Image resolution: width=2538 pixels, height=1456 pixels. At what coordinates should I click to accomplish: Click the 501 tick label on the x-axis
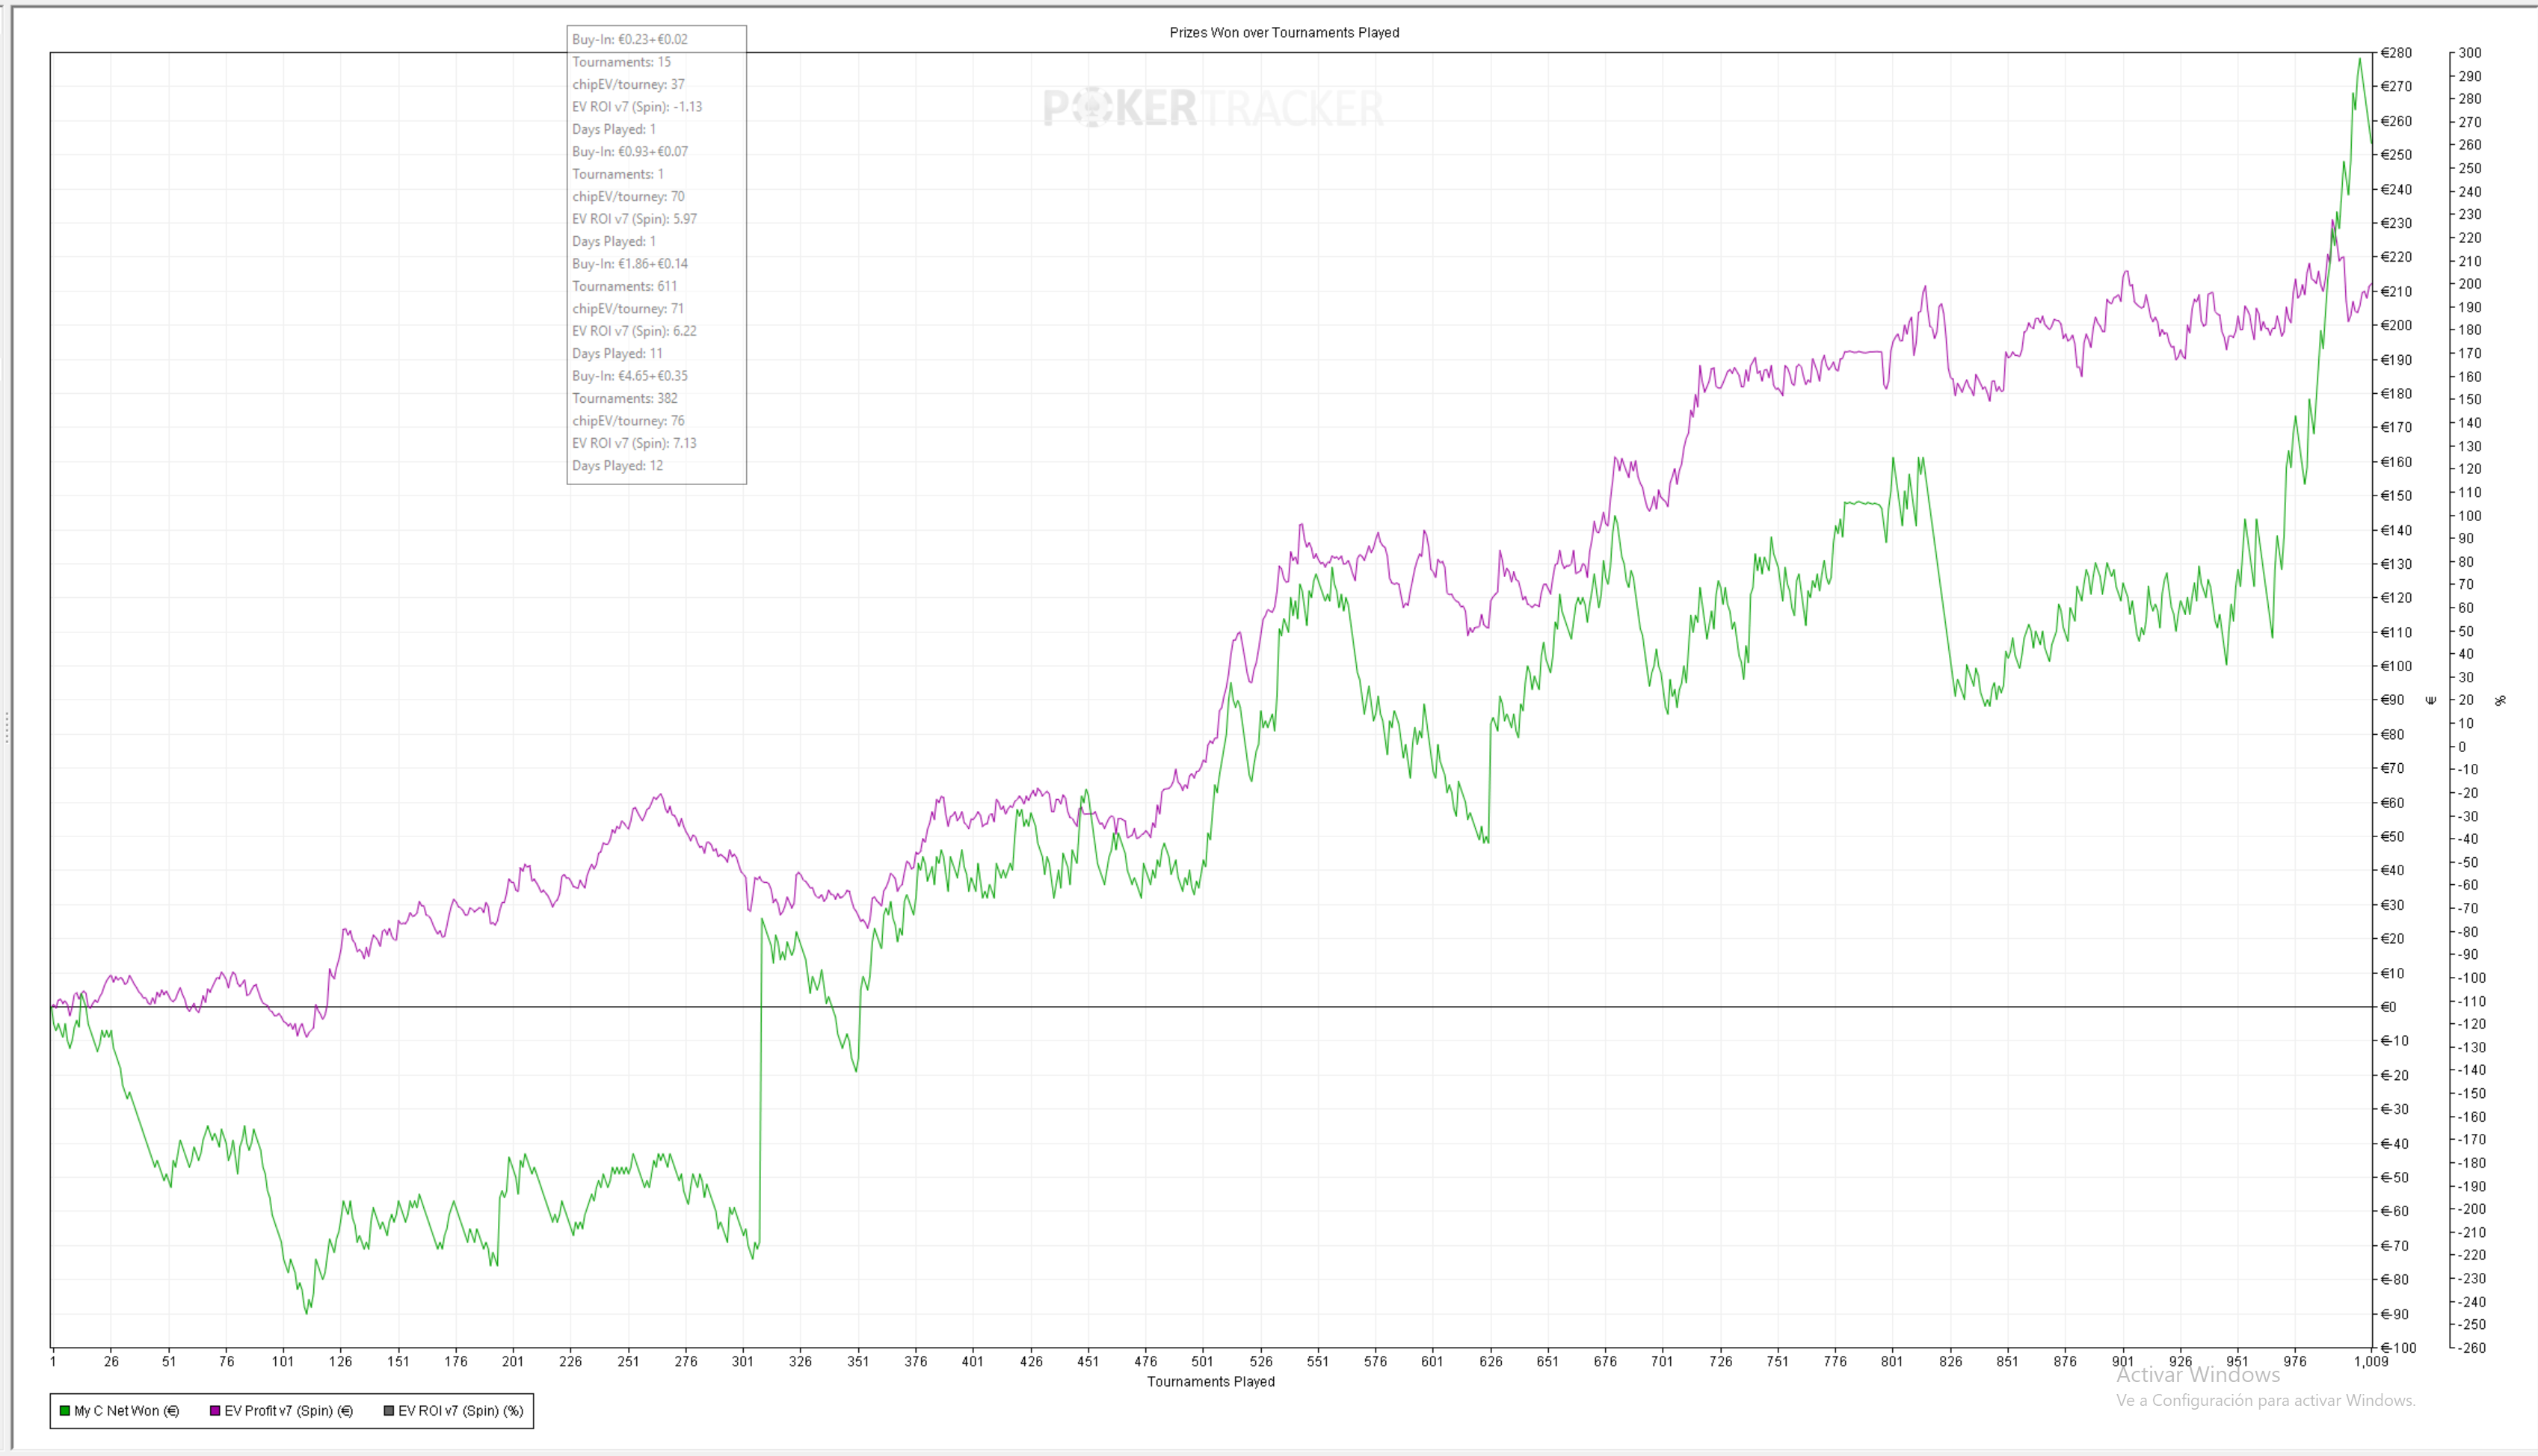coord(1202,1361)
